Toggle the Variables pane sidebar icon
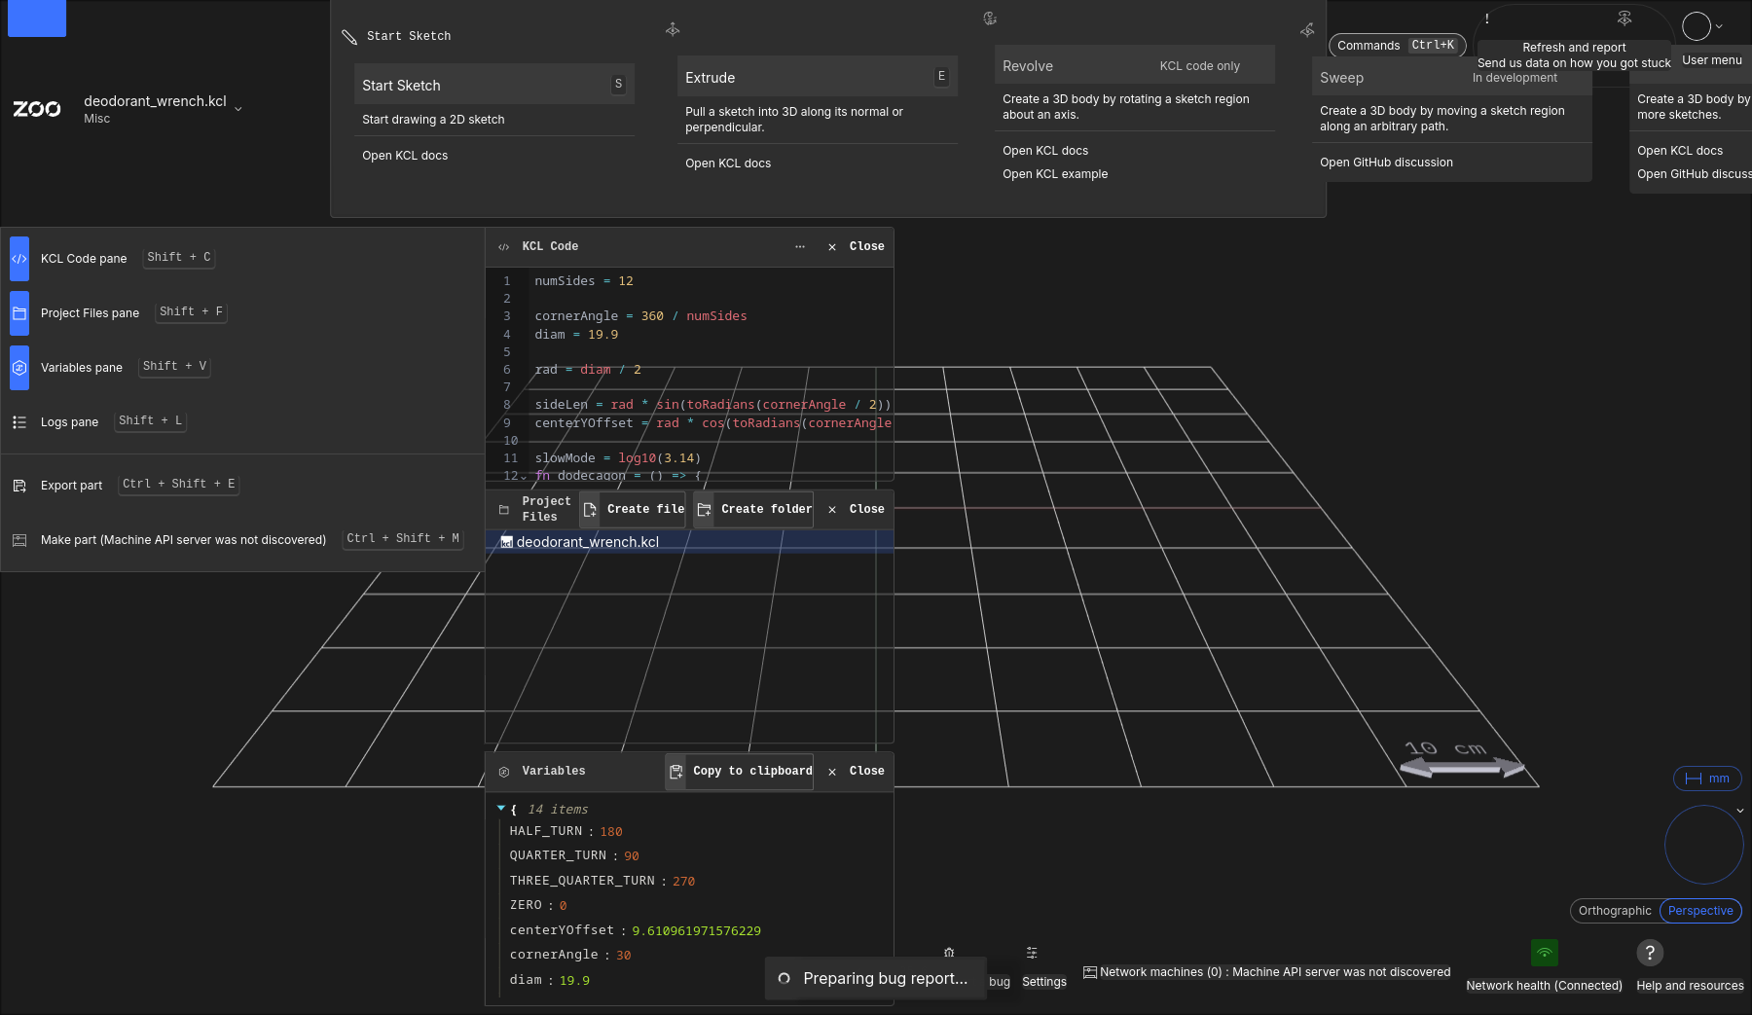 point(19,368)
